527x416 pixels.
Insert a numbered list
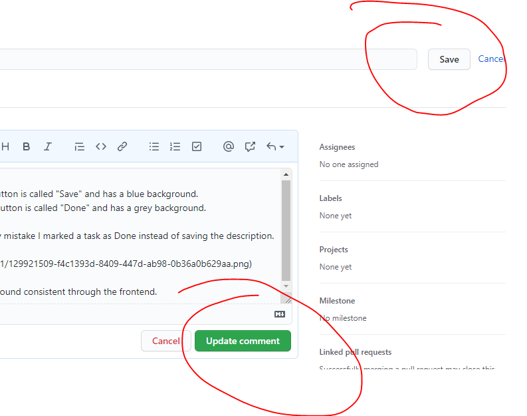point(175,146)
